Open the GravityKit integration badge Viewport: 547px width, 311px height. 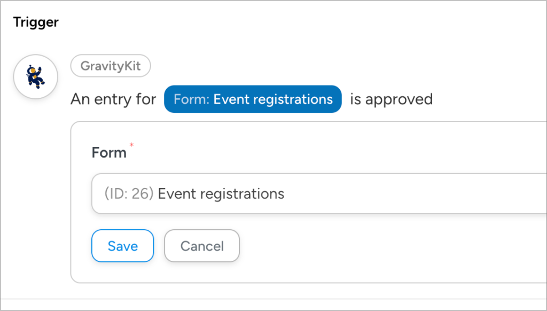pos(111,66)
